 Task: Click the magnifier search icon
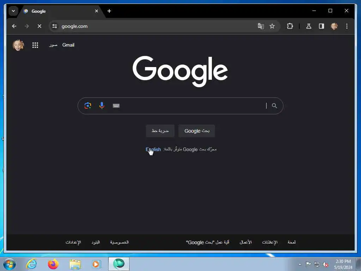pyautogui.click(x=274, y=106)
